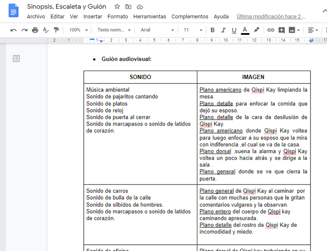The width and height of the screenshot is (327, 251).
Task: Toggle italic formatting
Action: [223, 30]
